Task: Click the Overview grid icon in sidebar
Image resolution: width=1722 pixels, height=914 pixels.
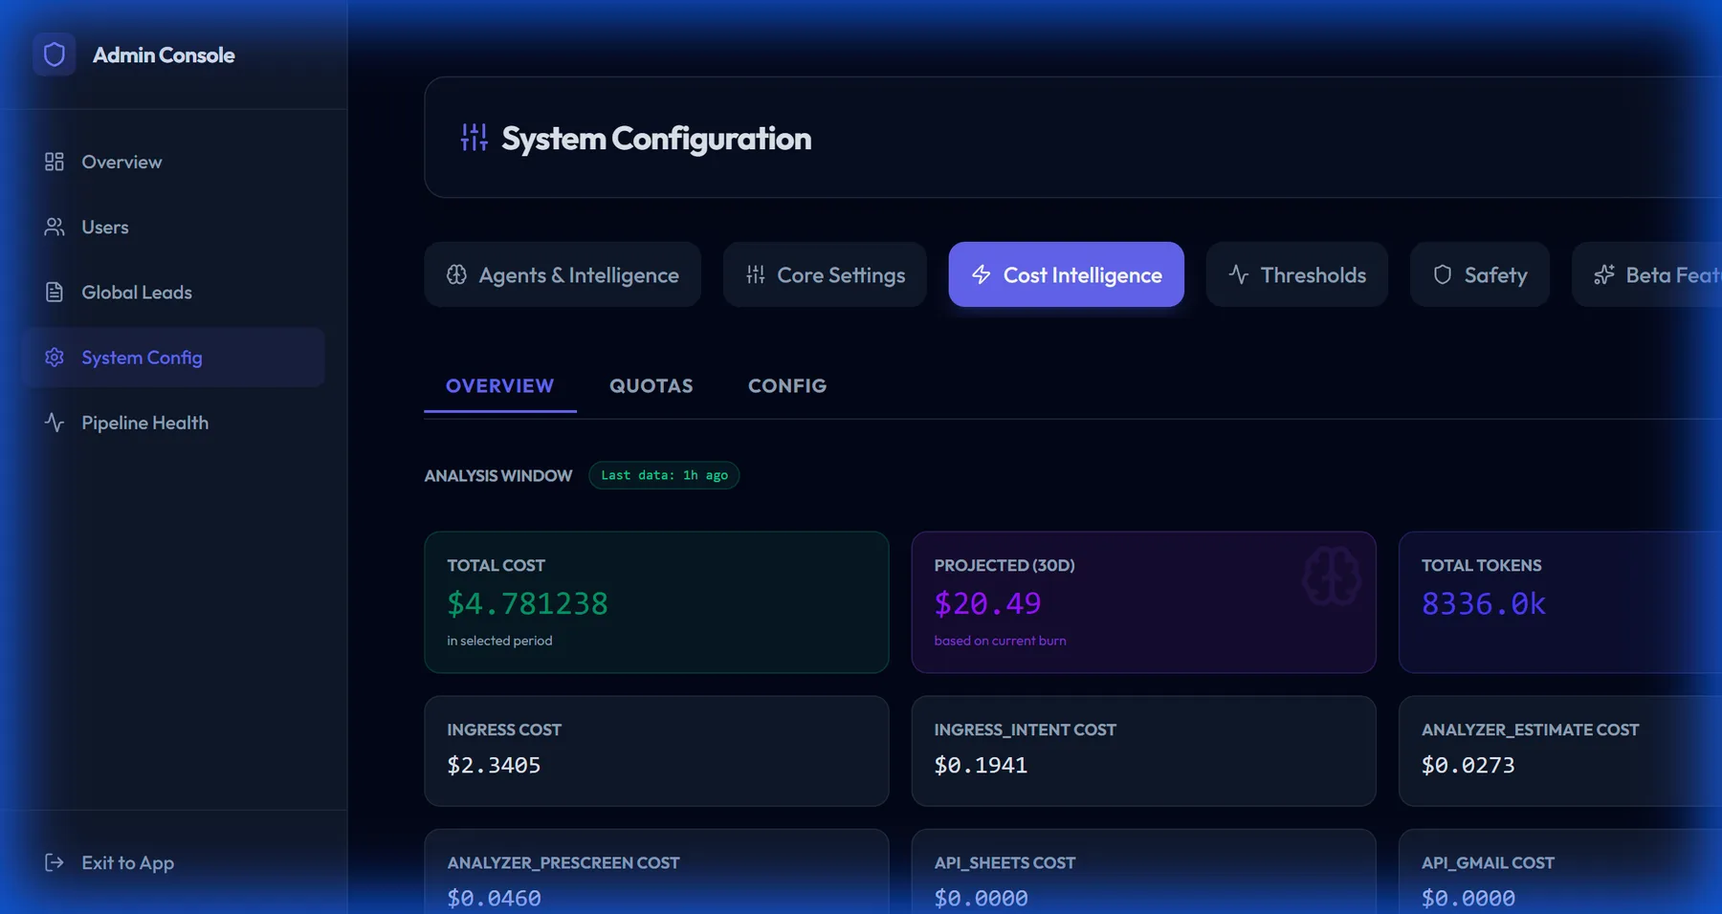Action: point(55,162)
